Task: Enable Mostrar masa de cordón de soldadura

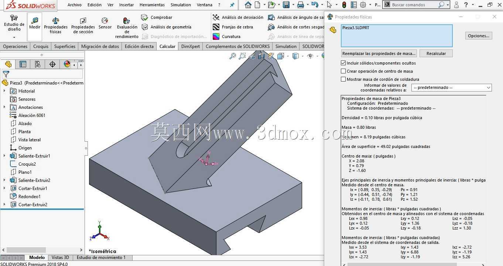Action: [x=343, y=79]
